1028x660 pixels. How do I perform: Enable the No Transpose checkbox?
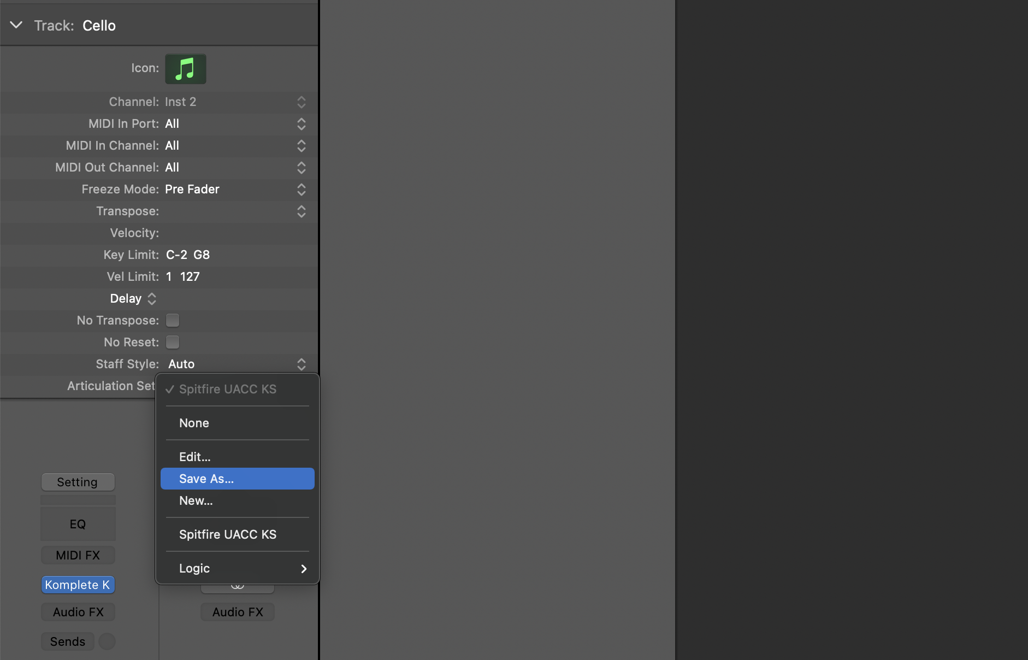click(173, 320)
